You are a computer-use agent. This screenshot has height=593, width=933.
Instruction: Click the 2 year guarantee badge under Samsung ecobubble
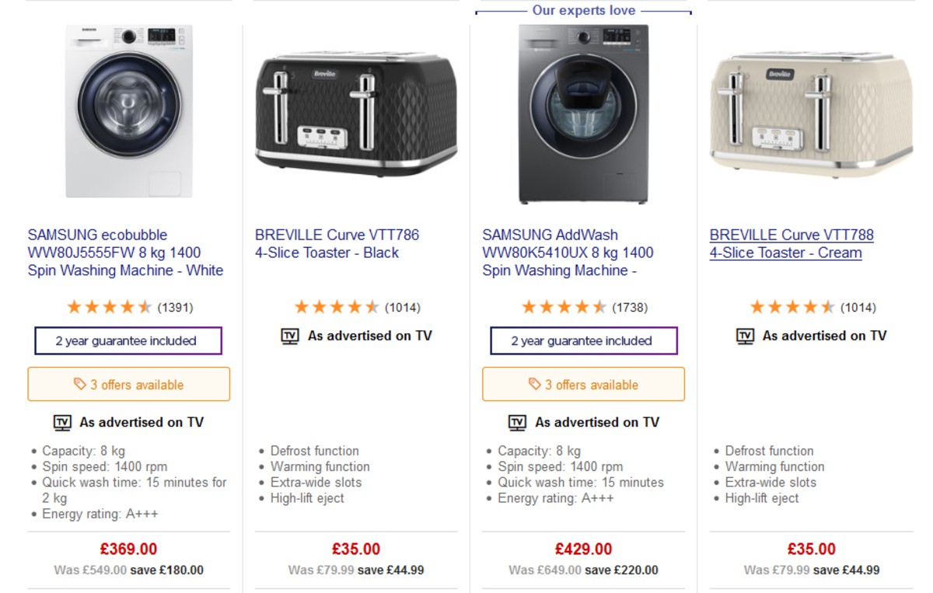point(128,340)
